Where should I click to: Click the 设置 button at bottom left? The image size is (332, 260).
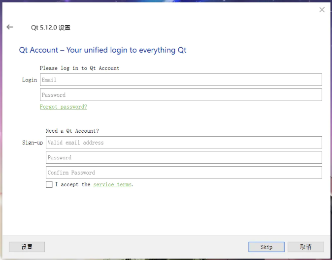[x=27, y=247]
